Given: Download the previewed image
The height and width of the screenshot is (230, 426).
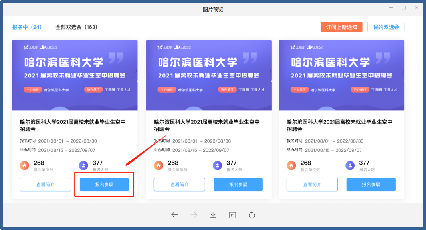Looking at the screenshot, I should pos(213,215).
